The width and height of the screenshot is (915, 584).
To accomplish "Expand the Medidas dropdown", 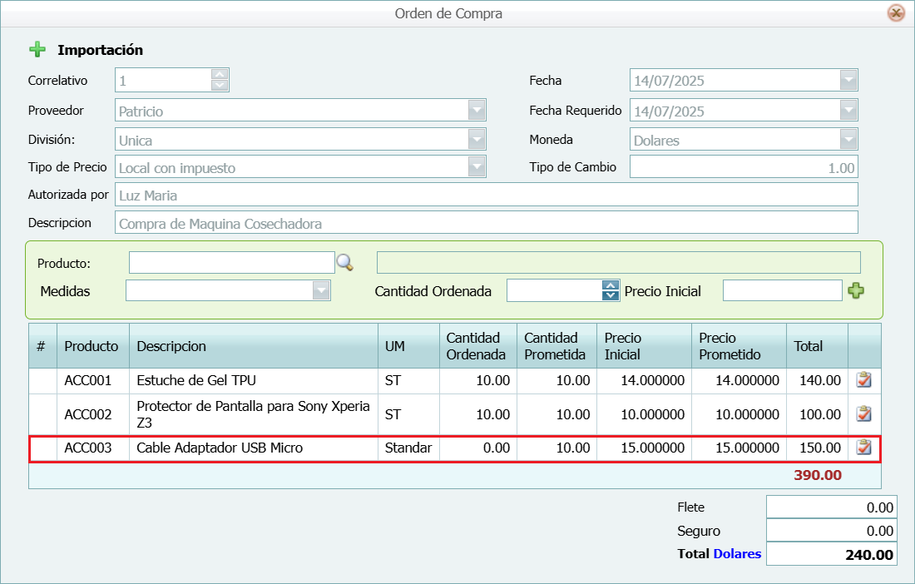I will pos(321,290).
